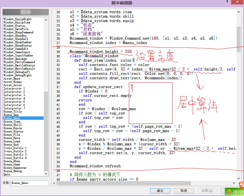Select Window_BattleStatus script
Screen dimensions: 244x196
(19, 65)
